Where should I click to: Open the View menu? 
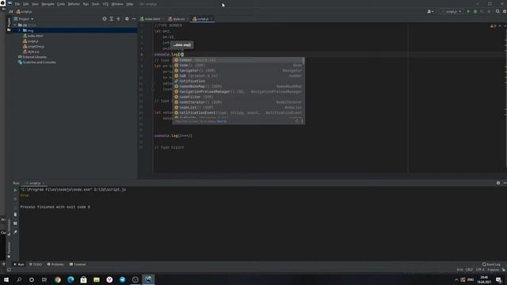[35, 4]
